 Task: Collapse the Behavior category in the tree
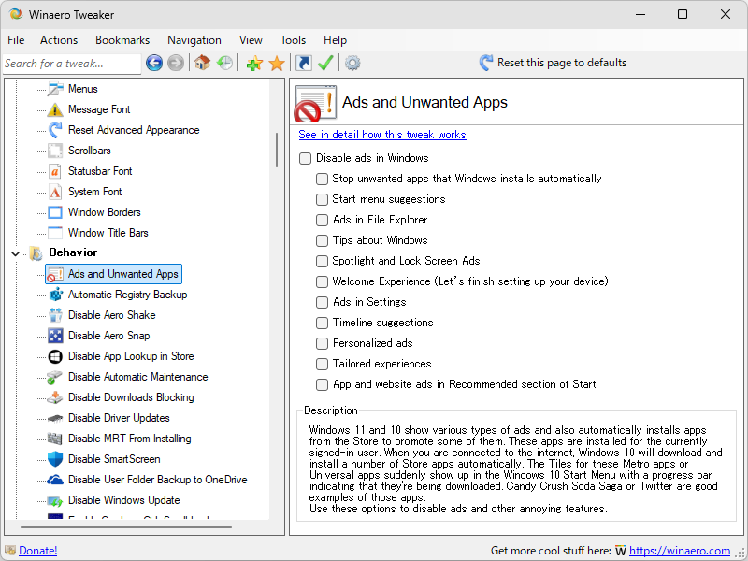[15, 252]
